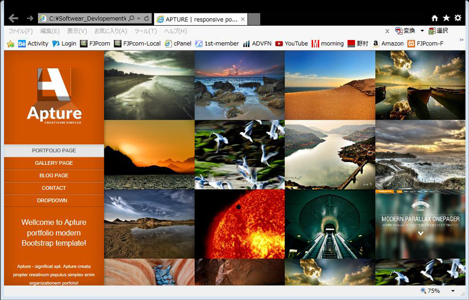The height and width of the screenshot is (300, 469).
Task: Open browser Tools with the gear icon
Action: click(458, 18)
